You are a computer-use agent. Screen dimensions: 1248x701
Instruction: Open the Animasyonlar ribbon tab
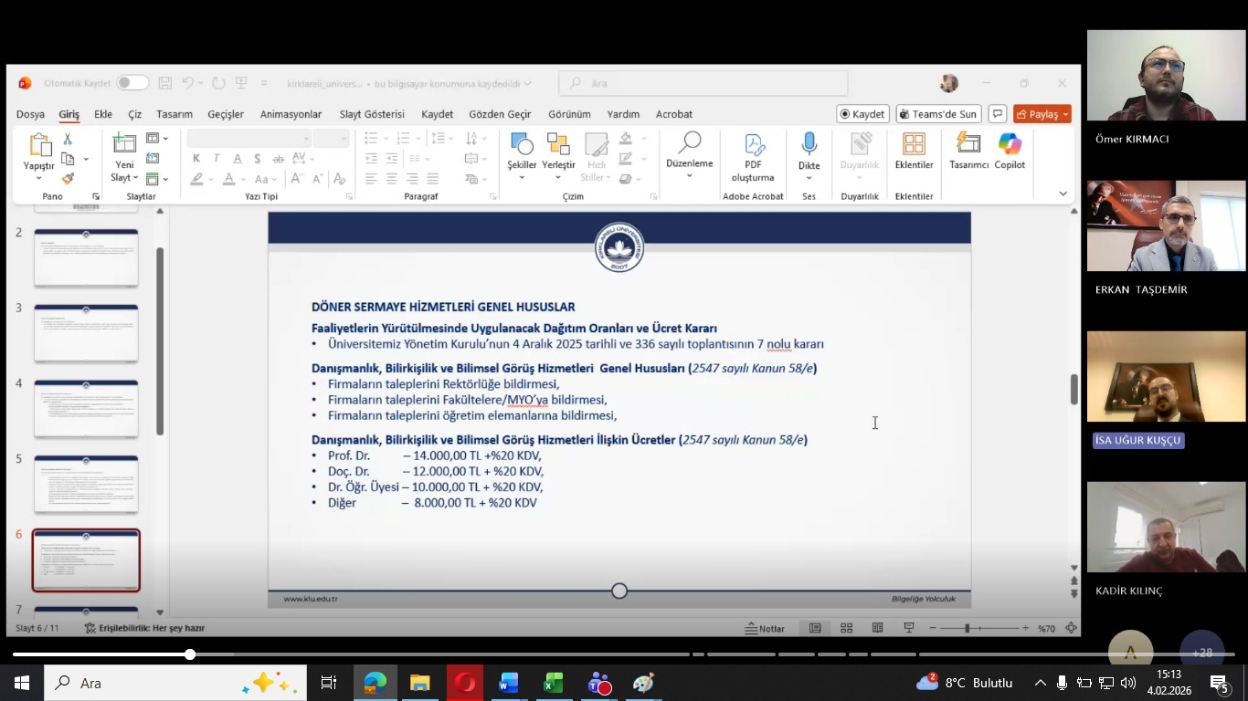click(291, 114)
